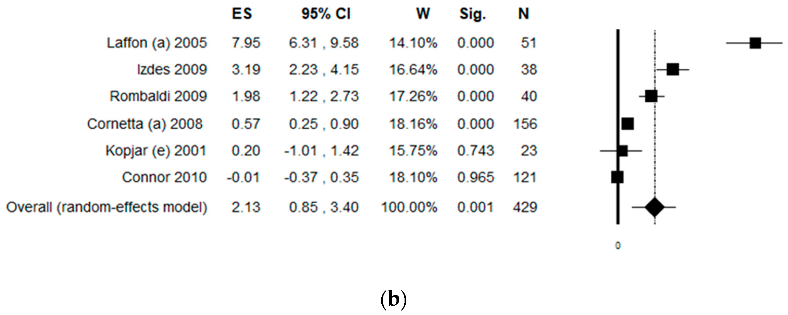Image resolution: width=788 pixels, height=315 pixels.
Task: Click the Laffon 2005 square plot marker
Action: pos(755,43)
